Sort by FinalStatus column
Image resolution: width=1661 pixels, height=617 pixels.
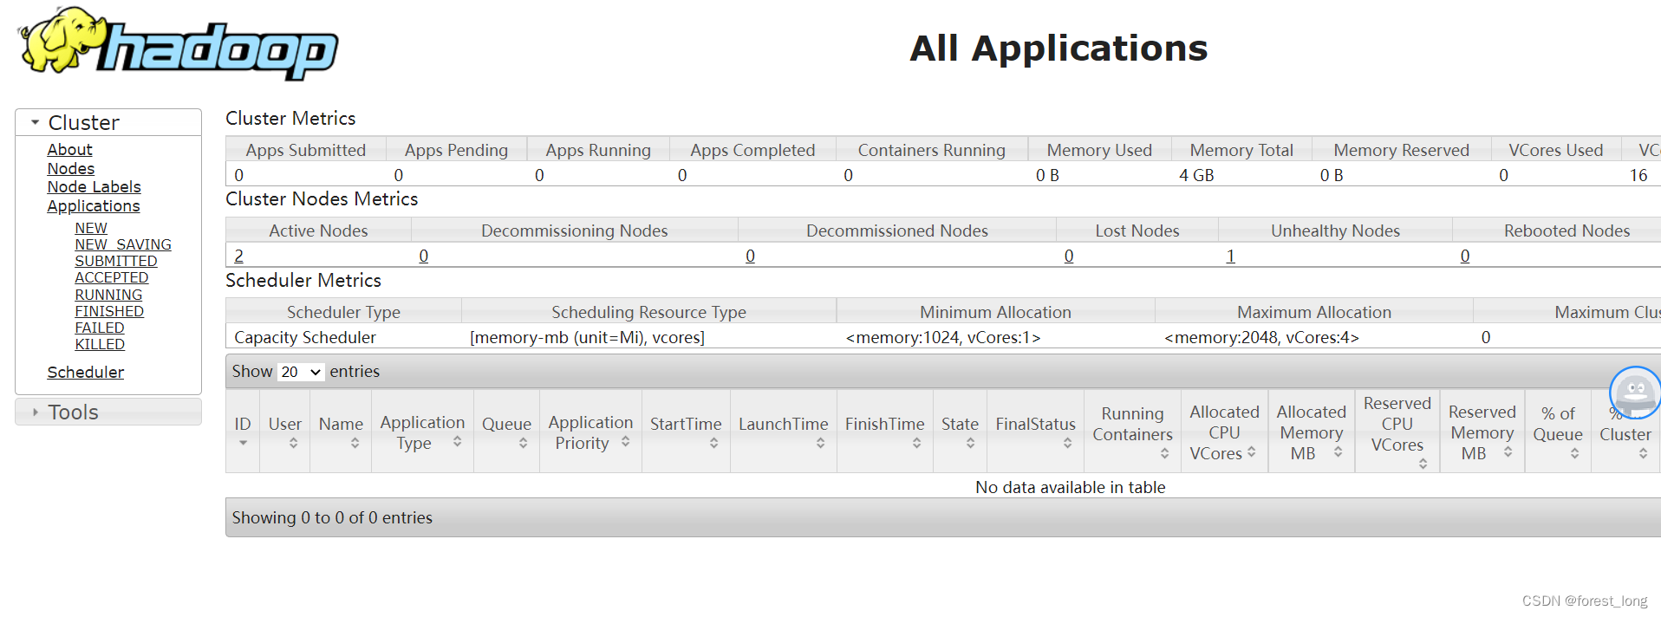point(1035,431)
